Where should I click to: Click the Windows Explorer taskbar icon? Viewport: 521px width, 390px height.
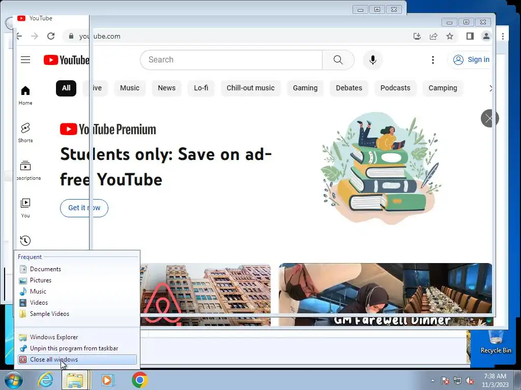[x=75, y=380]
